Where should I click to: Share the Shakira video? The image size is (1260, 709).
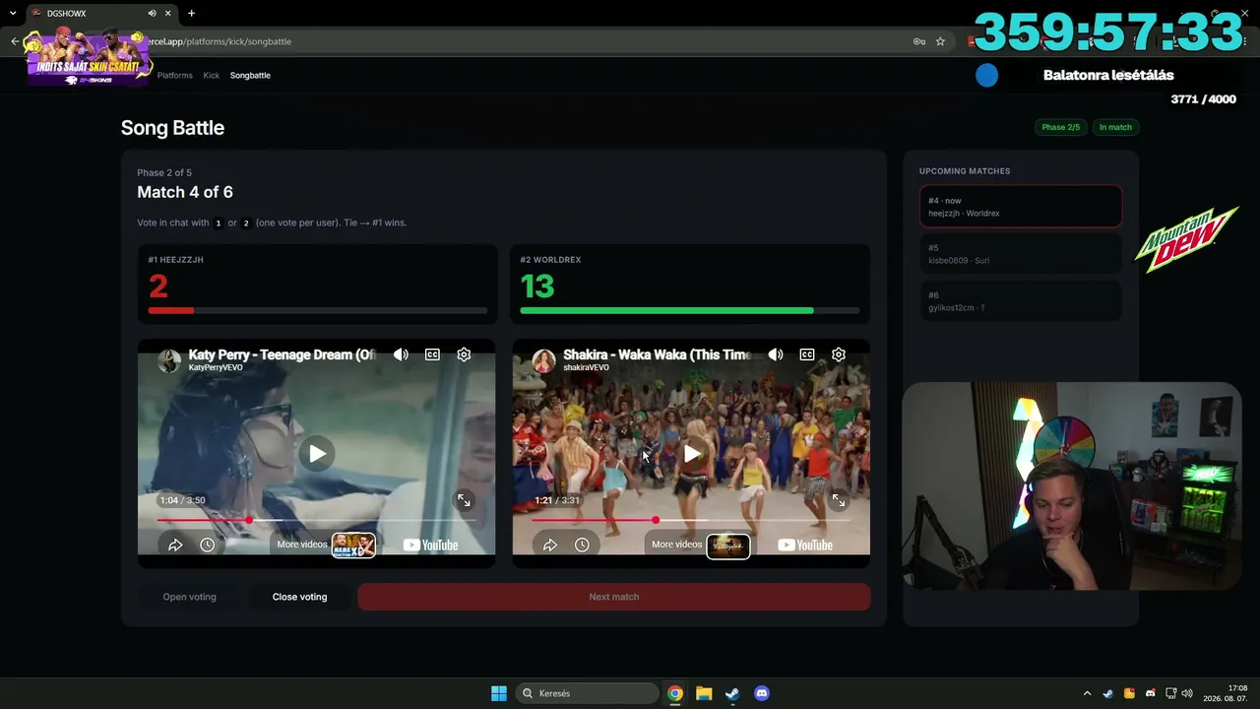[550, 545]
